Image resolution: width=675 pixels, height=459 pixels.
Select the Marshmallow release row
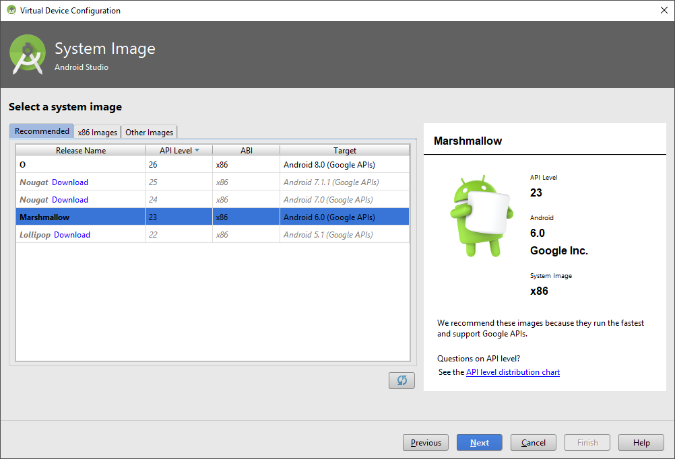pyautogui.click(x=213, y=217)
